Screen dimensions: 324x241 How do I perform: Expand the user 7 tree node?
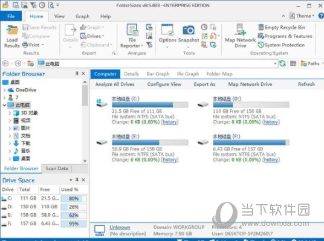pyautogui.click(x=5, y=97)
